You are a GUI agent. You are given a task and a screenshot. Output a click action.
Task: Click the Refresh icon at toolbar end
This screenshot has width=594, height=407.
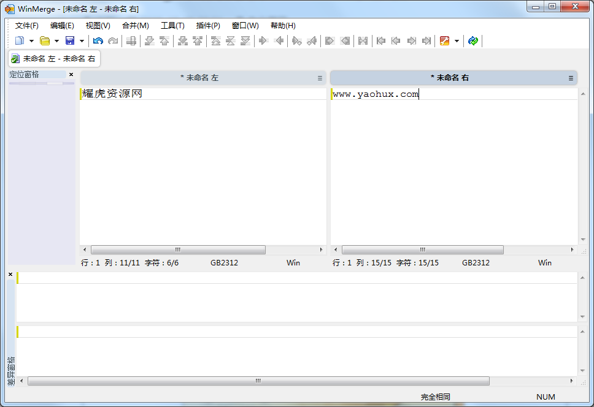pyautogui.click(x=472, y=41)
